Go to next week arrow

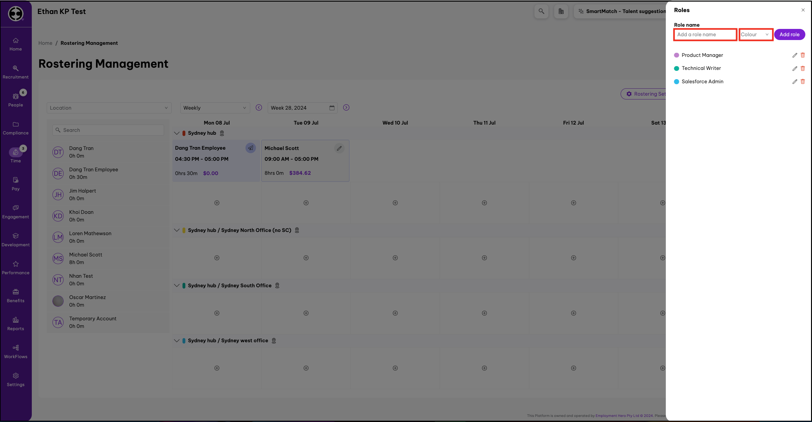(346, 108)
